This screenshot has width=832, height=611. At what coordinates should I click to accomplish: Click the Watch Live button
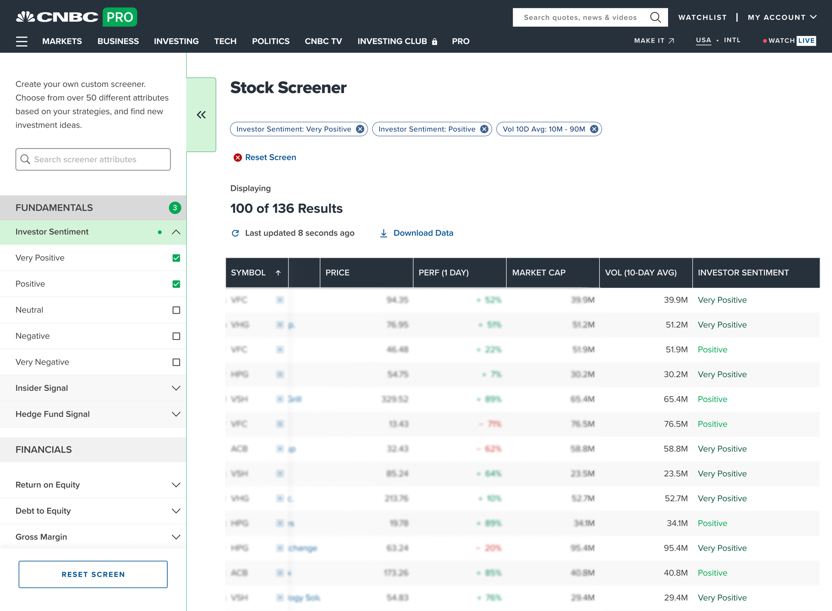point(790,41)
